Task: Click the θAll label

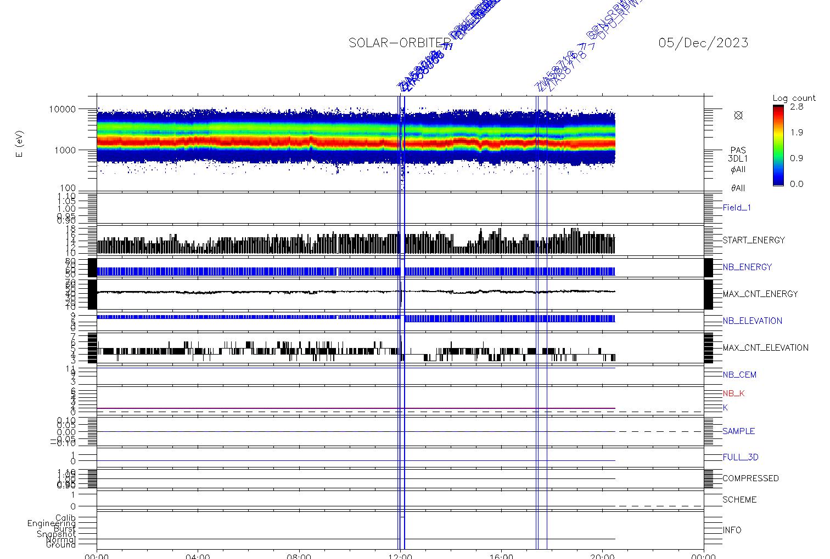Action: pyautogui.click(x=738, y=189)
